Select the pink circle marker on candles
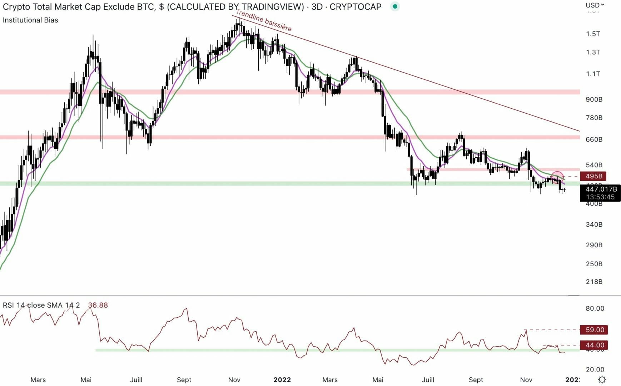The height and width of the screenshot is (386, 621). point(557,177)
